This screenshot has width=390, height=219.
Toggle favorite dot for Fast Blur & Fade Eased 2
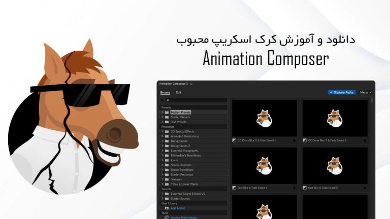pos(365,188)
